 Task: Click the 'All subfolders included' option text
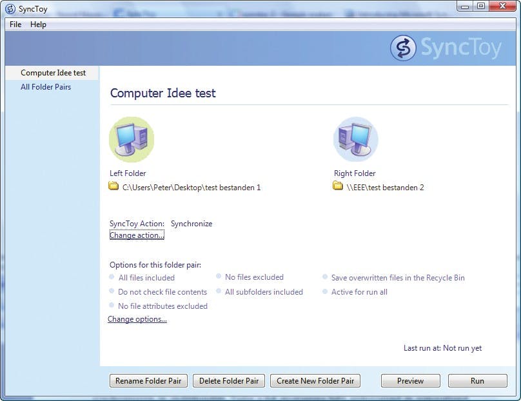264,292
